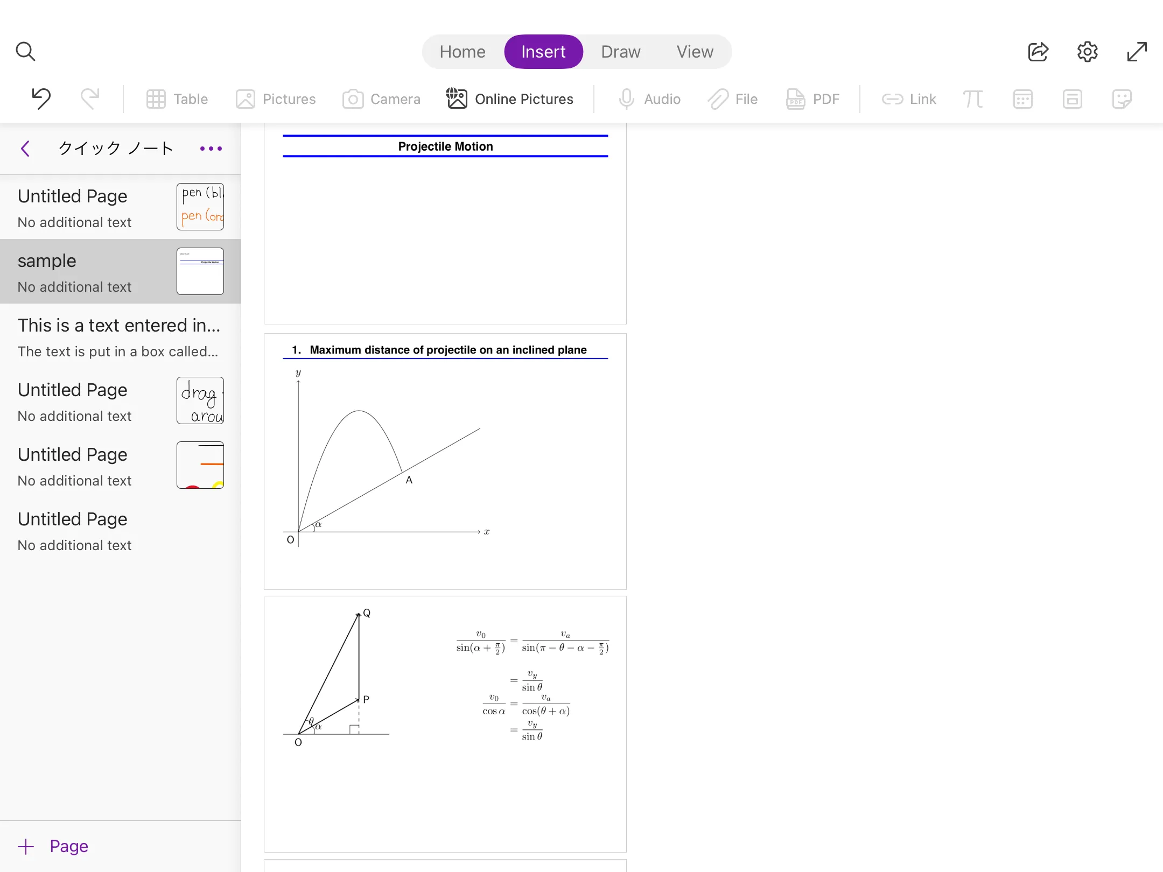Open the share menu icon
This screenshot has width=1163, height=872.
coord(1038,52)
